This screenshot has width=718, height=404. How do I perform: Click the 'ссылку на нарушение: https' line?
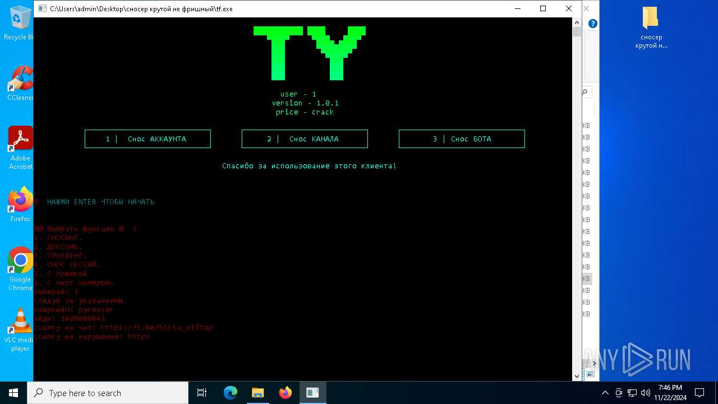click(x=91, y=337)
